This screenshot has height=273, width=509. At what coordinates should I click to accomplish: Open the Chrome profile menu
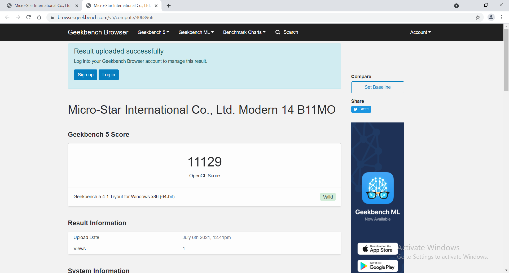(x=491, y=17)
